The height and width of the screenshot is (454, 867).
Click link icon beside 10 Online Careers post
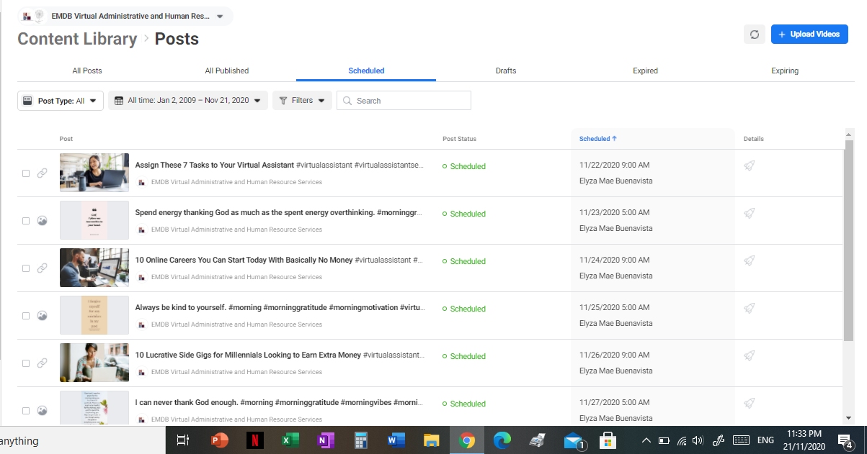click(x=43, y=268)
